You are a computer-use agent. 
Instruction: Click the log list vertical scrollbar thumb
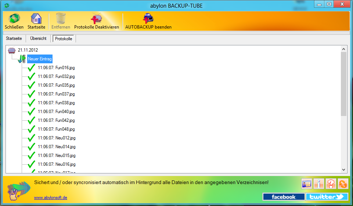343,84
